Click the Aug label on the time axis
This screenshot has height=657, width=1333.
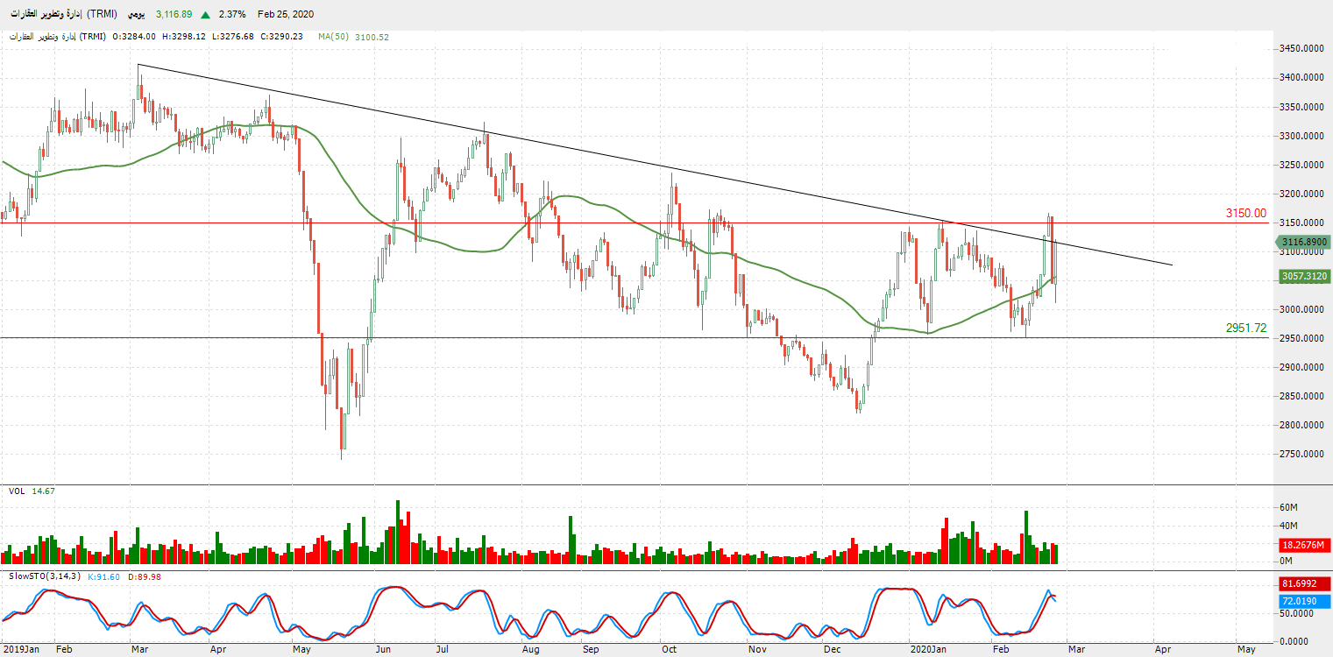point(529,650)
